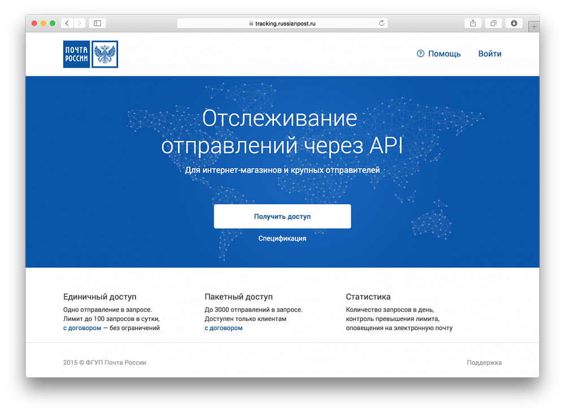This screenshot has width=565, height=414.
Task: Click Войти to sign in
Action: [x=490, y=54]
